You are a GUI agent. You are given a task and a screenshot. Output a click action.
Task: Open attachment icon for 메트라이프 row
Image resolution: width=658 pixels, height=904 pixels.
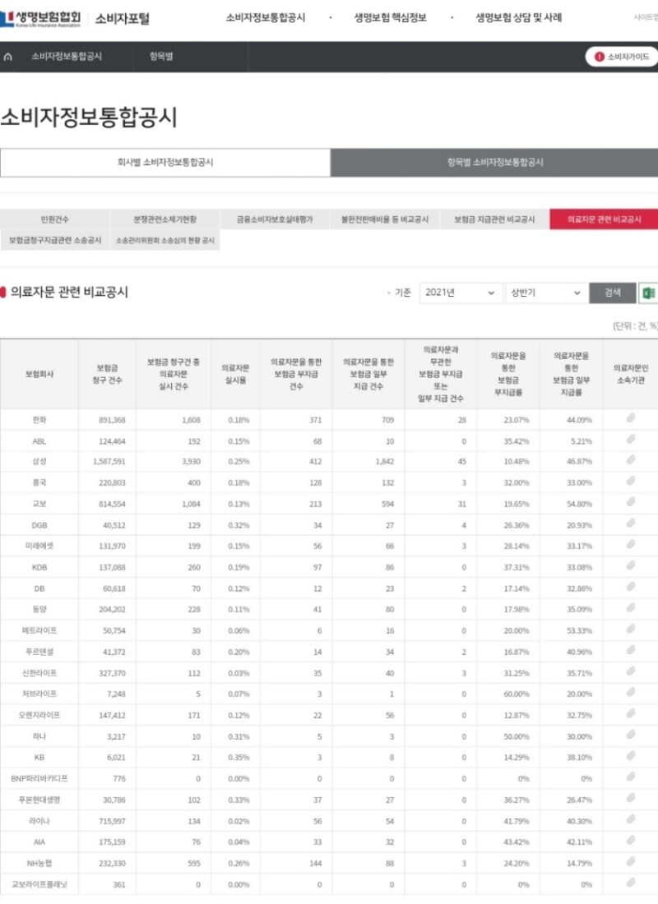(x=631, y=630)
